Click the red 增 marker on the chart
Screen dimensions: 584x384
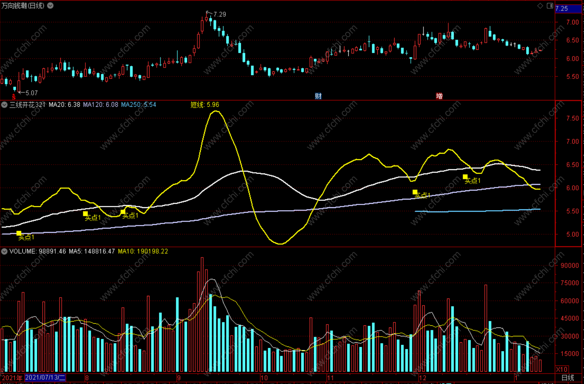tap(439, 96)
